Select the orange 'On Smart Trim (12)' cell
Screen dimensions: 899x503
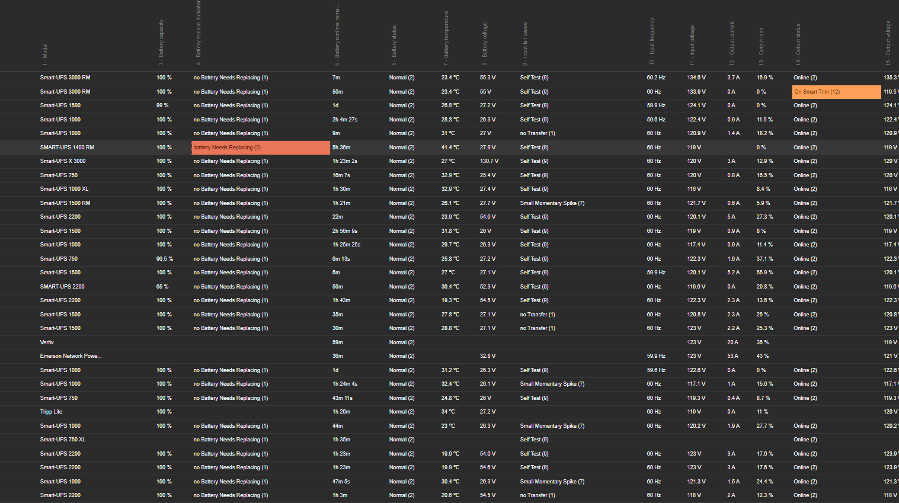[836, 92]
